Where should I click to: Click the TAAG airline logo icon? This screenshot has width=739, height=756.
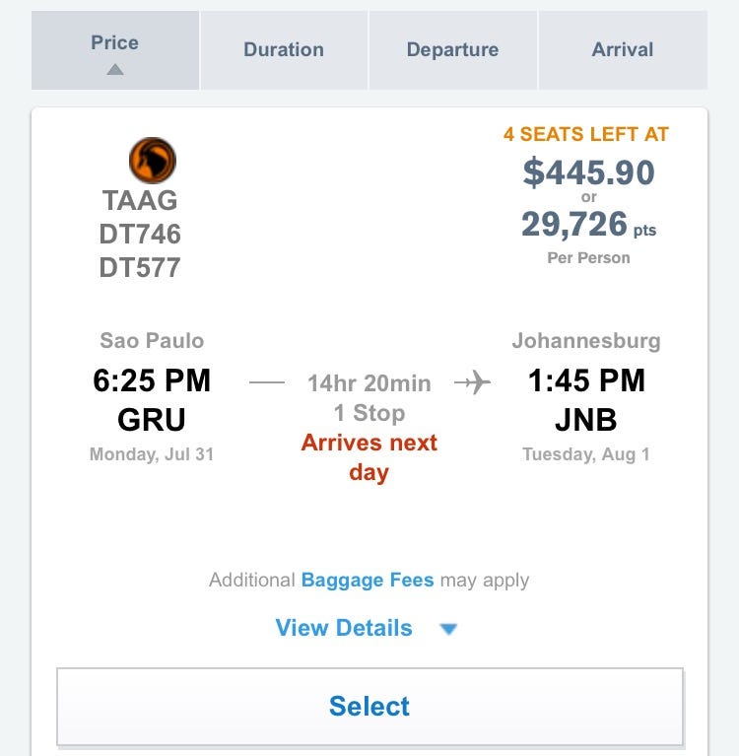click(153, 161)
